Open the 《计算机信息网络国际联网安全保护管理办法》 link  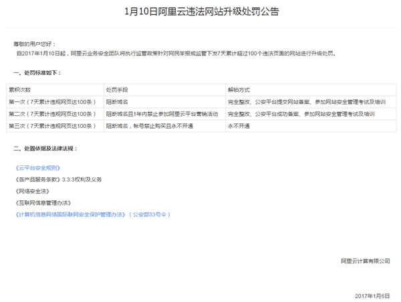point(70,214)
